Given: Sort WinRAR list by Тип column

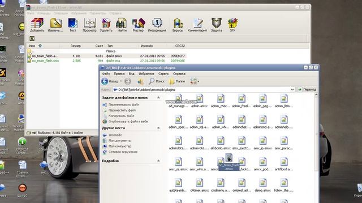Looking at the screenshot, I should [x=110, y=46].
